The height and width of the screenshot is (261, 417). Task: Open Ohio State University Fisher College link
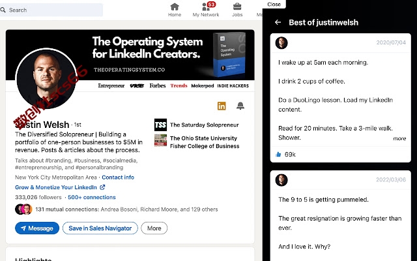click(205, 142)
